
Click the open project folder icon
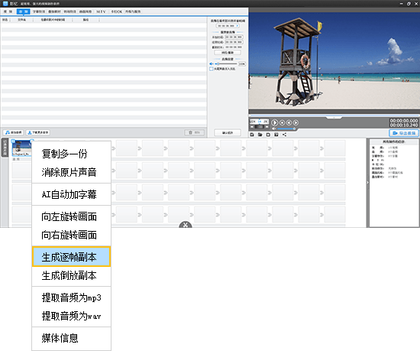click(260, 135)
